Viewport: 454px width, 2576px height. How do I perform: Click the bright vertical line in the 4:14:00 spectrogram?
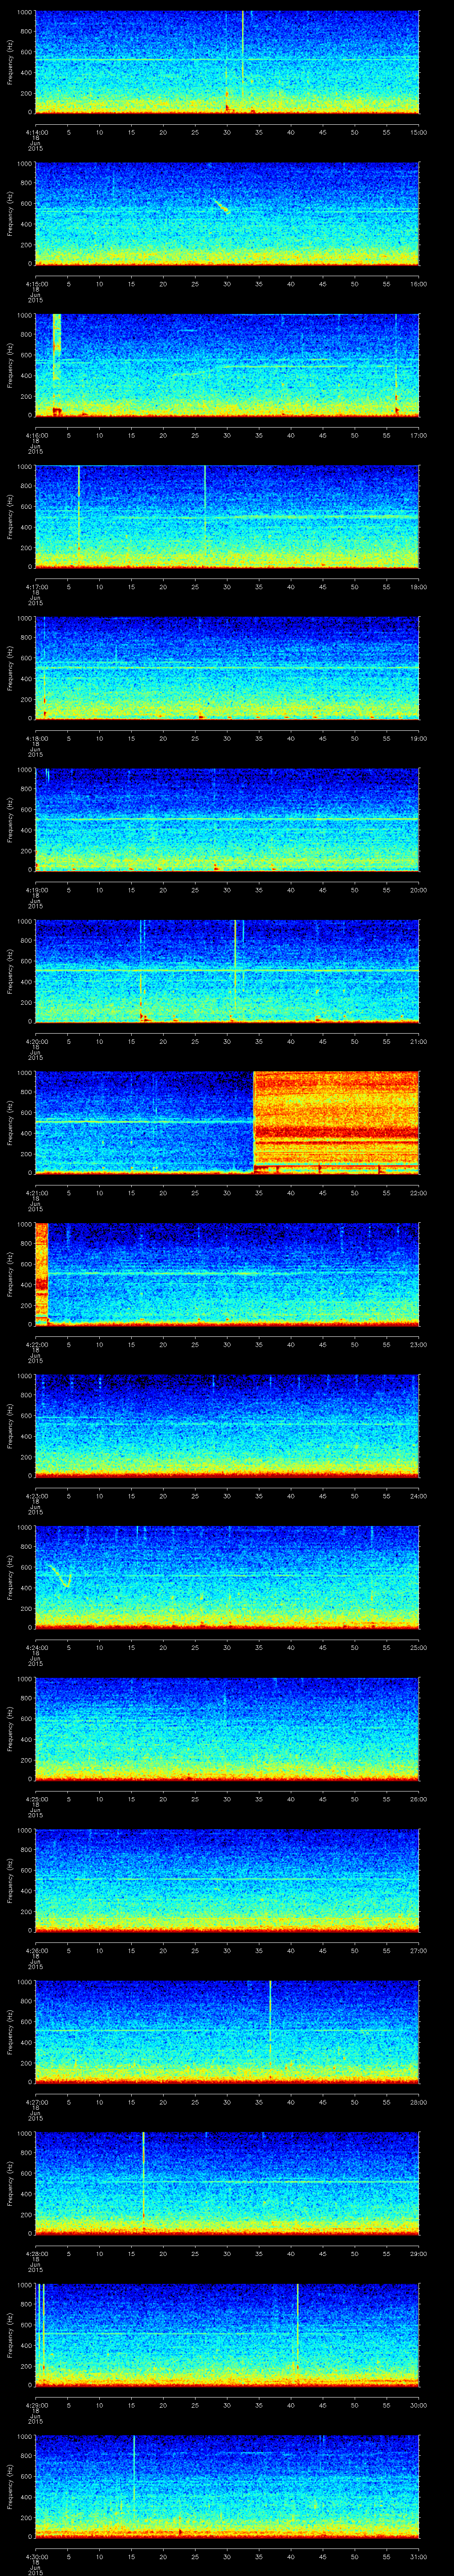pos(243,61)
